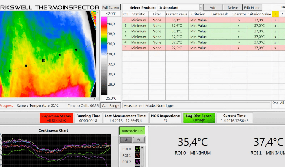This screenshot has width=285, height=167.
Task: Select ROI marker 4 on thermal image
Action: tap(76, 50)
